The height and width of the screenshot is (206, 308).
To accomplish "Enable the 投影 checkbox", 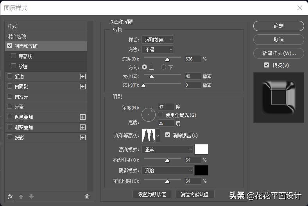I will point(9,137).
